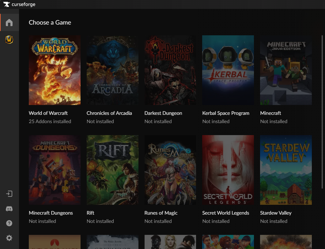Click the Minecraft Dungeons title text
This screenshot has width=325, height=249.
(51, 213)
